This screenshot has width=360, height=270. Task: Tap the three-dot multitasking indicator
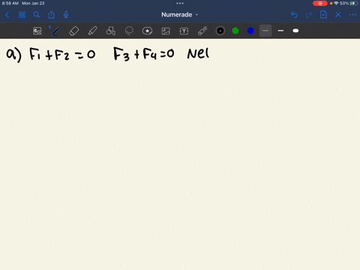coord(180,3)
